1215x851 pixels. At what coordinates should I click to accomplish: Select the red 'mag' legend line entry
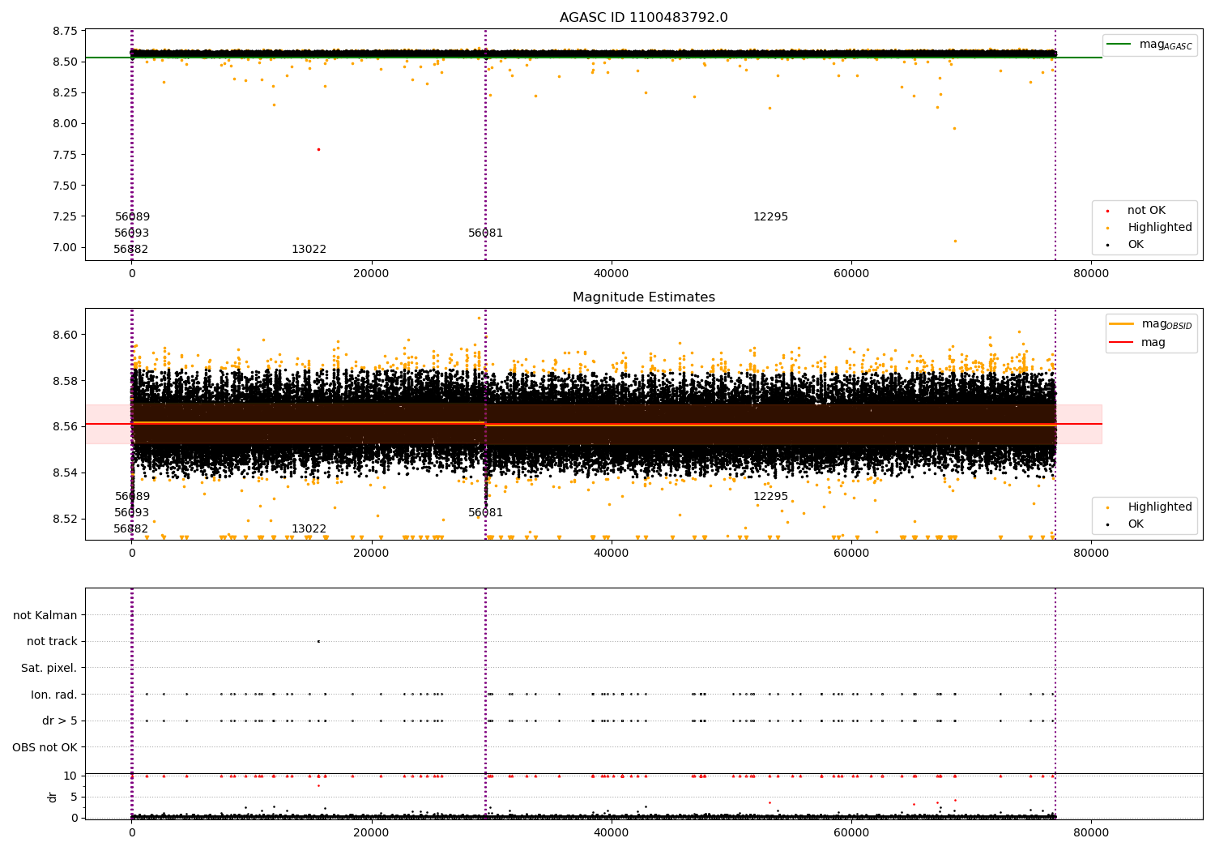coord(1137,343)
